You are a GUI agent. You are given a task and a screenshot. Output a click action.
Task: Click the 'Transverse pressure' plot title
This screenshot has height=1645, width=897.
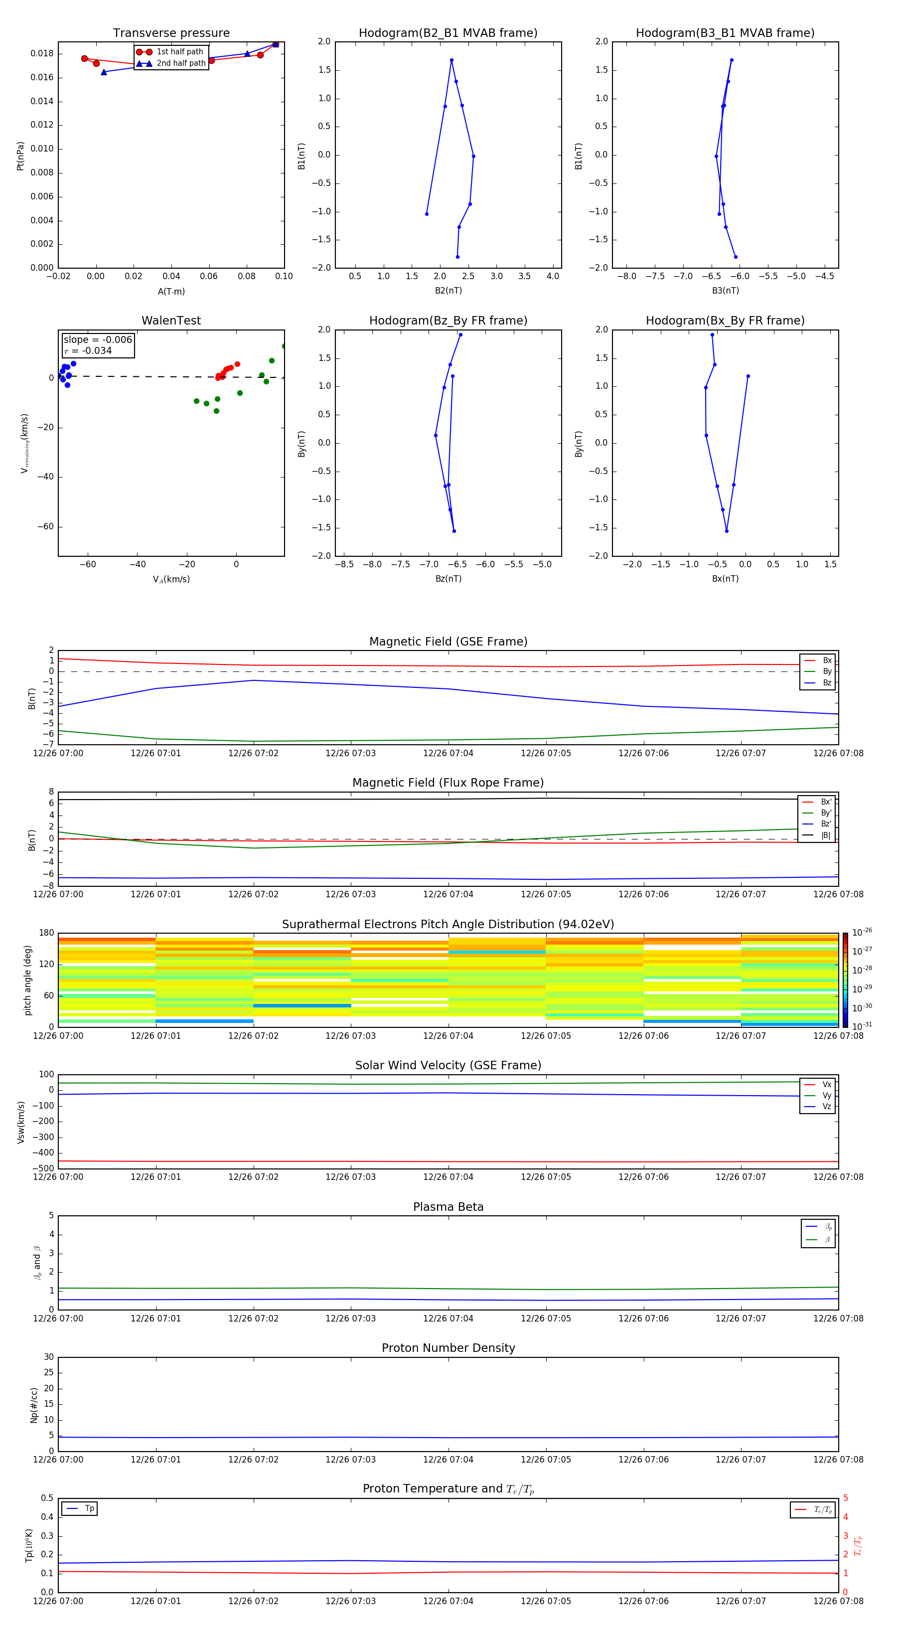pos(171,33)
